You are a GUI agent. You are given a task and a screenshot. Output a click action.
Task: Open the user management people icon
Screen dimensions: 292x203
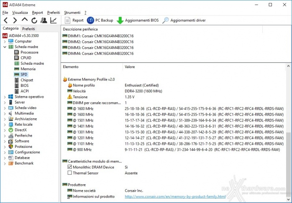tap(44, 20)
